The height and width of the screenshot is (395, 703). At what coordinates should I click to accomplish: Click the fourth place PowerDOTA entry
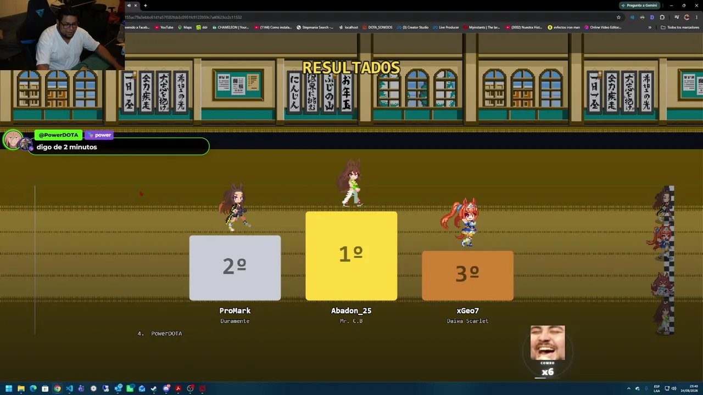tap(160, 334)
